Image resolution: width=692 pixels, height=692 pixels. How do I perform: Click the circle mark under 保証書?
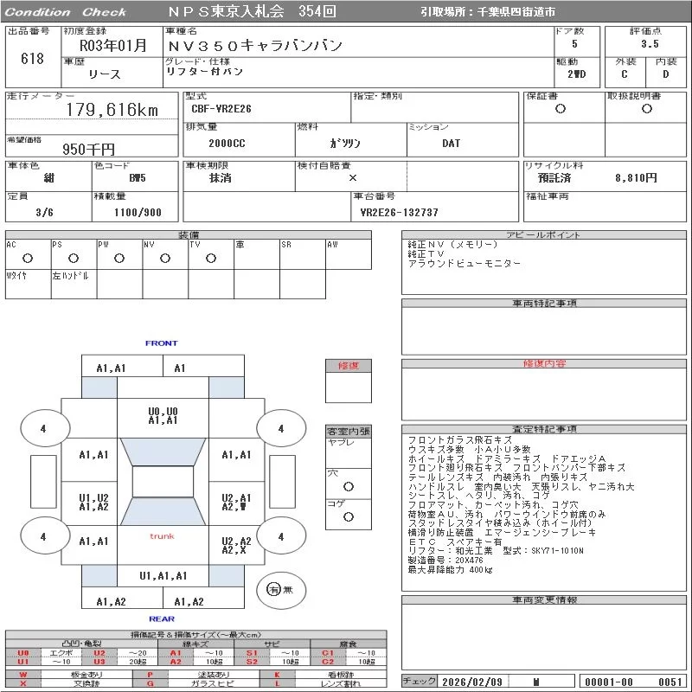[560, 109]
